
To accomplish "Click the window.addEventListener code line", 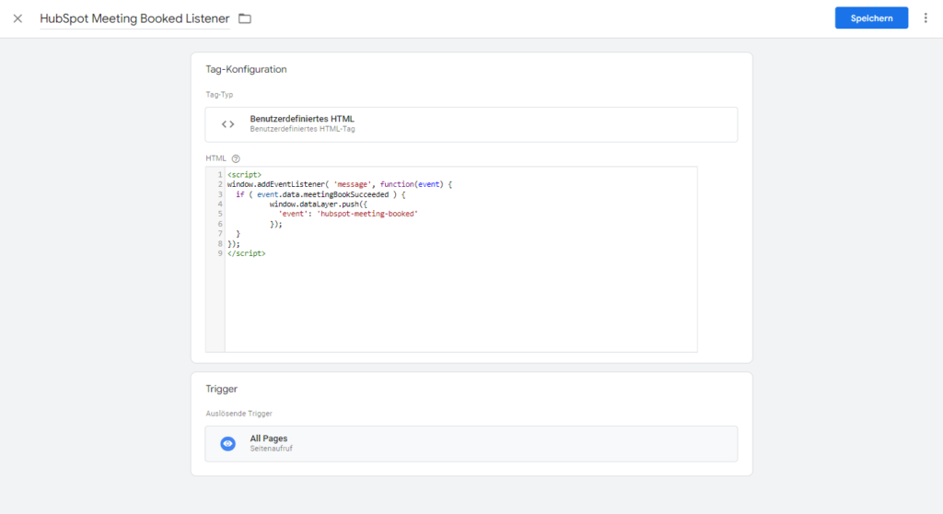I will pyautogui.click(x=339, y=184).
